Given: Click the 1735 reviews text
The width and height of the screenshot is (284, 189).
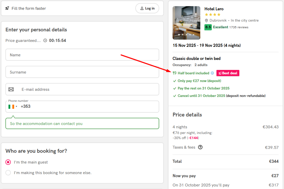Looking at the screenshot, I should [239, 27].
